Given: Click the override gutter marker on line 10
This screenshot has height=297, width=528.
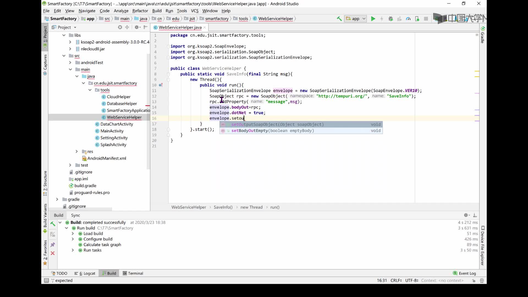Looking at the screenshot, I should (161, 85).
